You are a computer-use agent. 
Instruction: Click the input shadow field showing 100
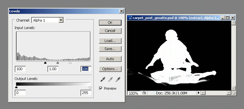20,69
